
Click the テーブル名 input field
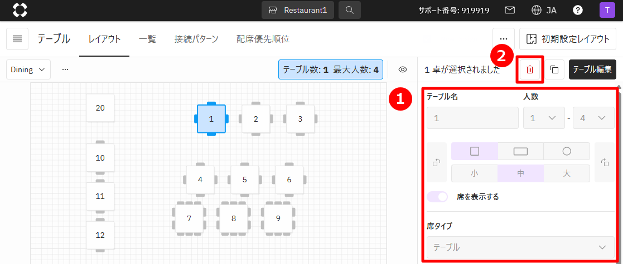472,118
